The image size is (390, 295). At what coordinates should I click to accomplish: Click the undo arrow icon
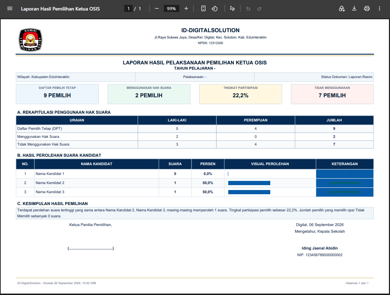pos(248,9)
